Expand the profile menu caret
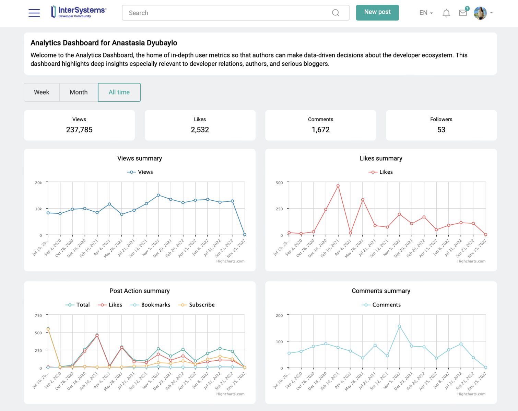The image size is (518, 411). pos(492,13)
